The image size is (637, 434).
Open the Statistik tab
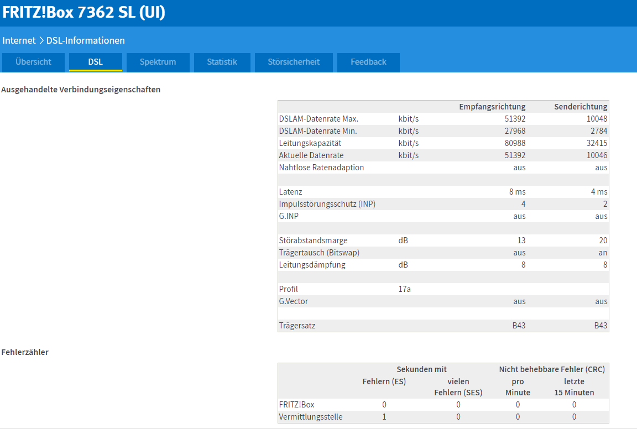click(222, 62)
